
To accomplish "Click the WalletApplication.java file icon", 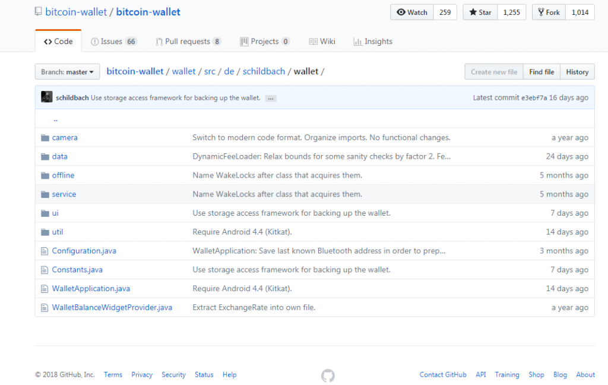I will pyautogui.click(x=45, y=289).
